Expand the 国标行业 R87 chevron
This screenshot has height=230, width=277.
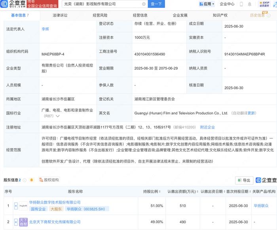click(x=58, y=116)
